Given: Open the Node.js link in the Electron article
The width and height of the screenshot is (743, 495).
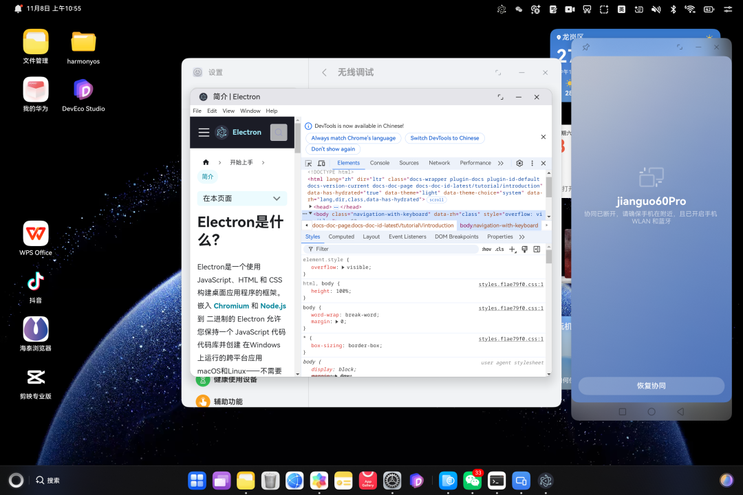Looking at the screenshot, I should (274, 305).
